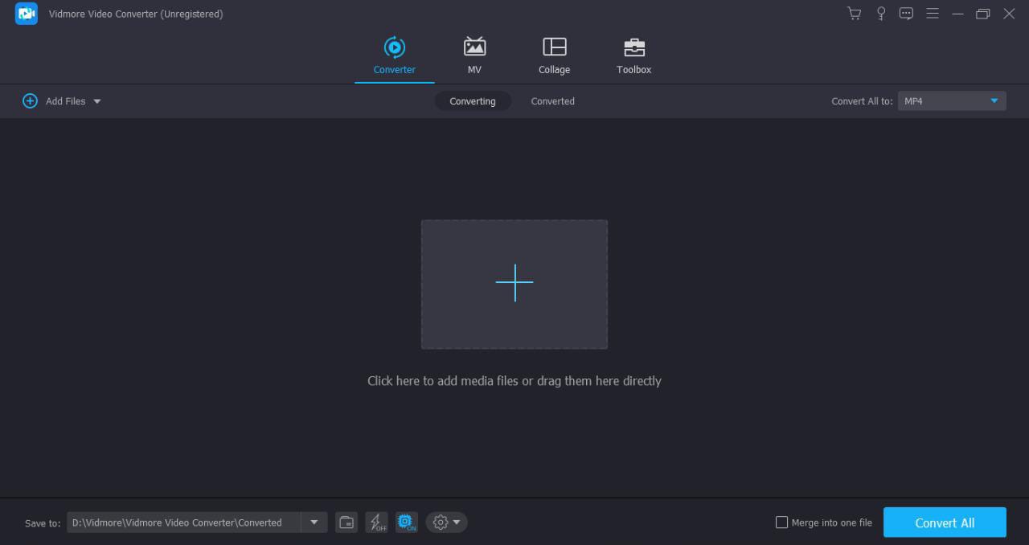1029x545 pixels.
Task: Expand the Add Files dropdown arrow
Action: pyautogui.click(x=97, y=101)
